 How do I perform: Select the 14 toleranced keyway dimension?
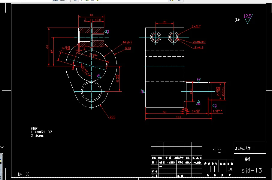pyautogui.click(x=65, y=48)
